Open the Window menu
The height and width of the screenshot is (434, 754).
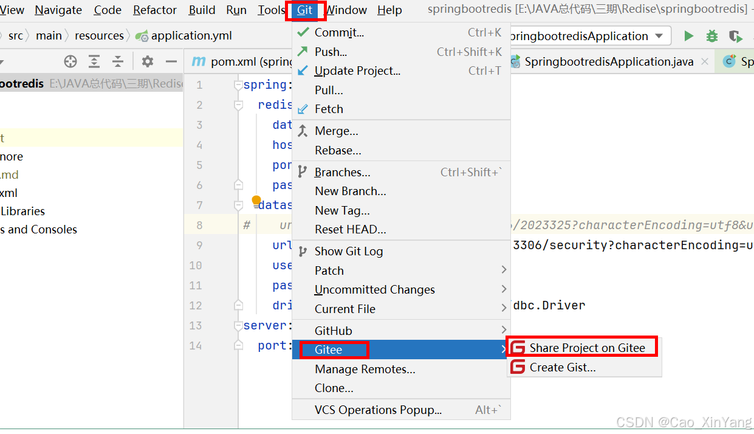346,10
